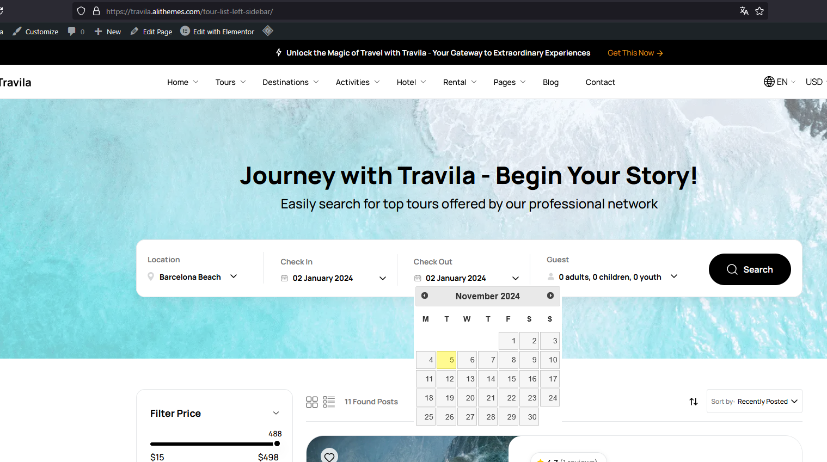The height and width of the screenshot is (462, 827).
Task: Click Get This Now link
Action: click(x=635, y=53)
